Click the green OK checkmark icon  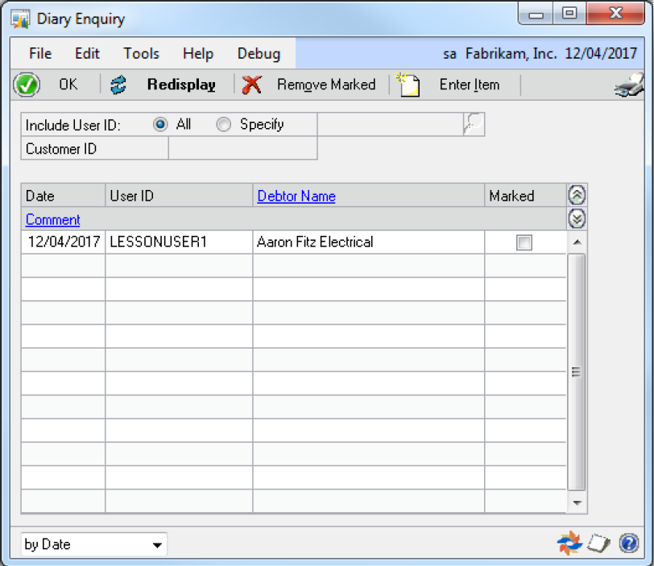[27, 85]
